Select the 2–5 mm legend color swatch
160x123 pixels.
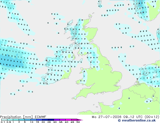[x=22, y=120]
